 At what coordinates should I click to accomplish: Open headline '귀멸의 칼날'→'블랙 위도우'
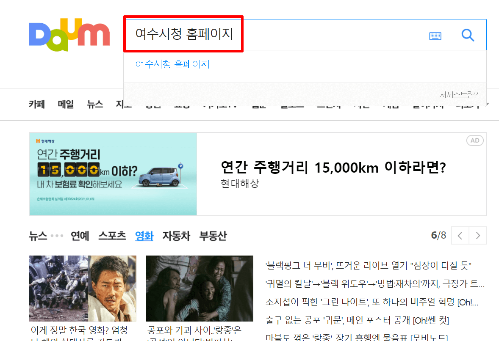click(x=375, y=283)
